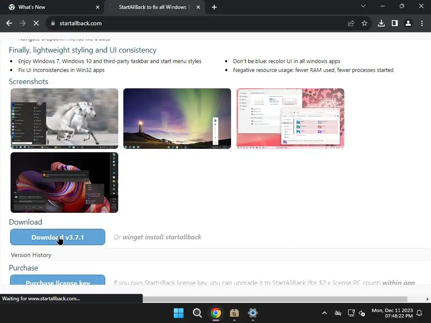Click the winget install startallback text
The width and height of the screenshot is (431, 323).
point(162,237)
